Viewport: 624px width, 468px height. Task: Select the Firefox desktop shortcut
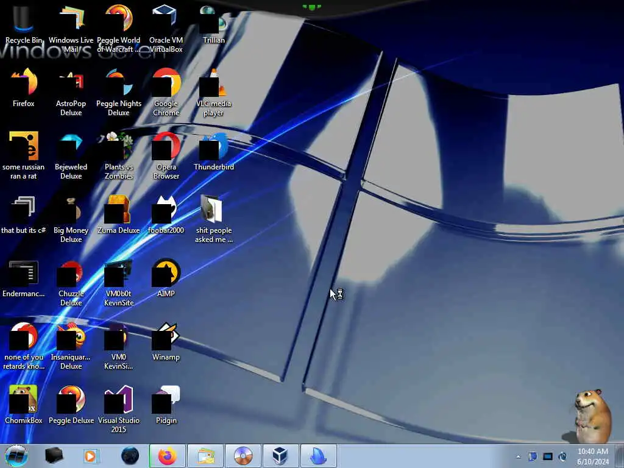pos(24,88)
